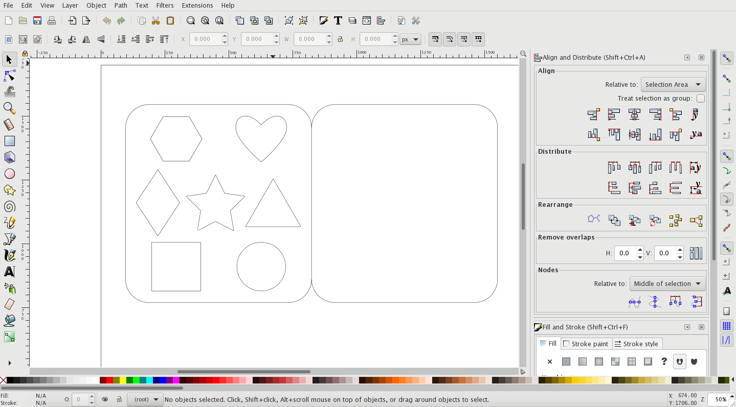Click remove overlaps button icon
This screenshot has height=407, width=736.
(x=696, y=253)
